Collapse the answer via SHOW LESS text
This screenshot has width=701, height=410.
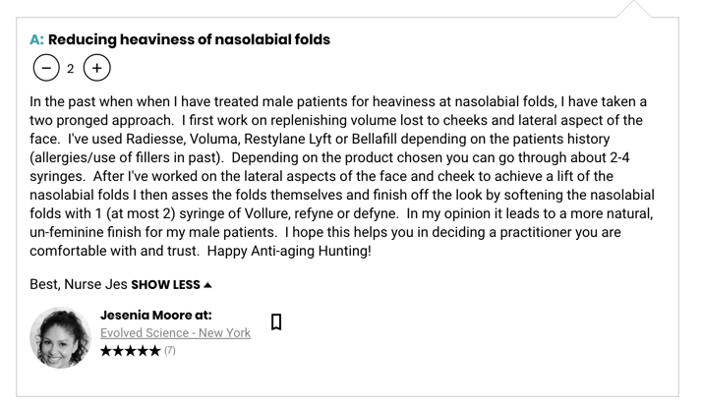click(165, 285)
